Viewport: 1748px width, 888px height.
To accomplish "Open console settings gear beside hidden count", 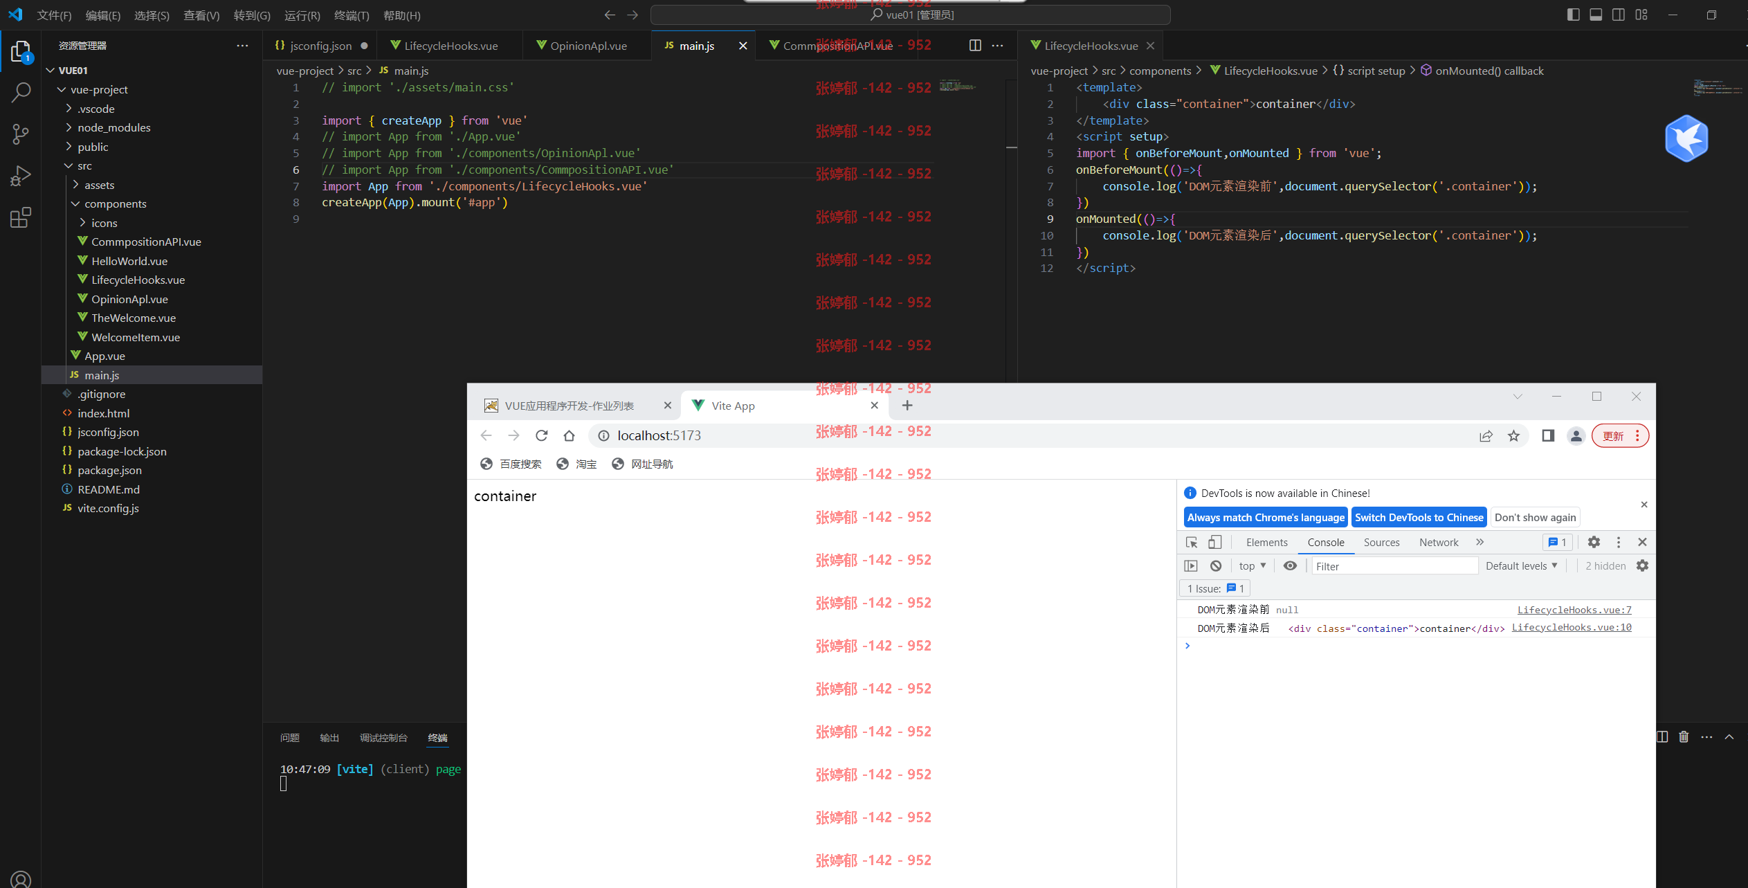I will click(1642, 566).
